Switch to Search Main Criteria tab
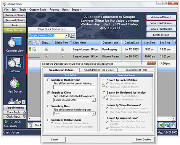The width and height of the screenshot is (180, 145). [x=61, y=70]
